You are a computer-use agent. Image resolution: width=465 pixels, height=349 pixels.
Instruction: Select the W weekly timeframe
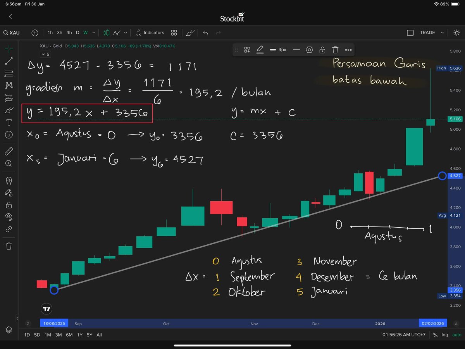click(85, 33)
